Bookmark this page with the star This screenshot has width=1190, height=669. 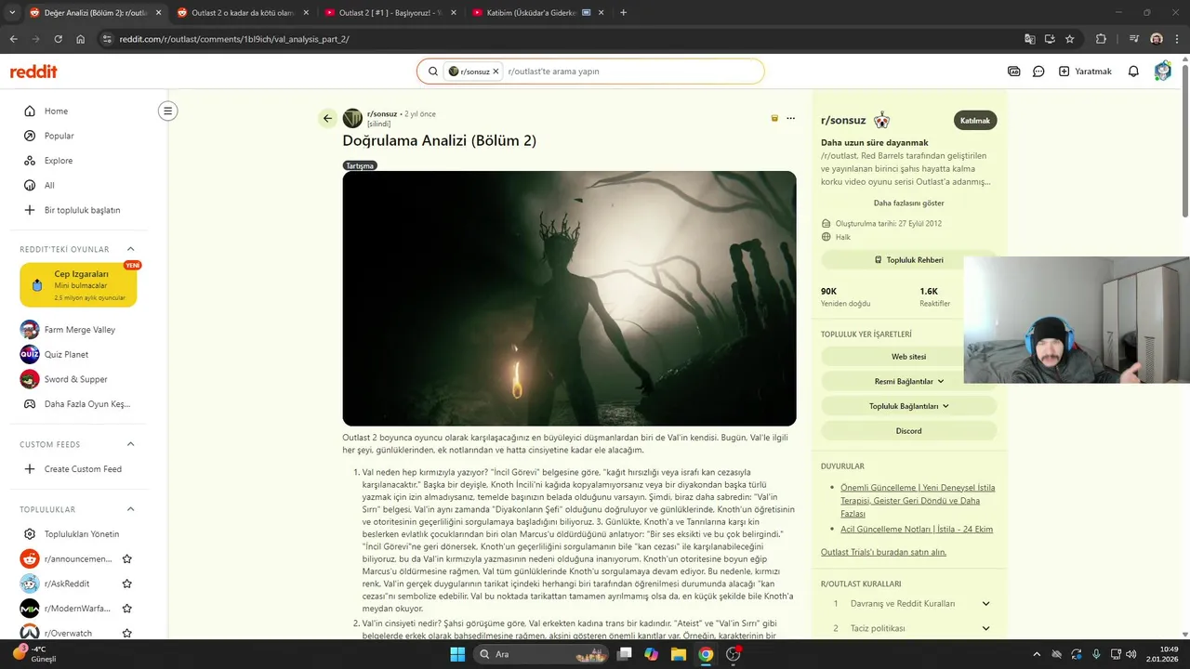click(x=1070, y=39)
